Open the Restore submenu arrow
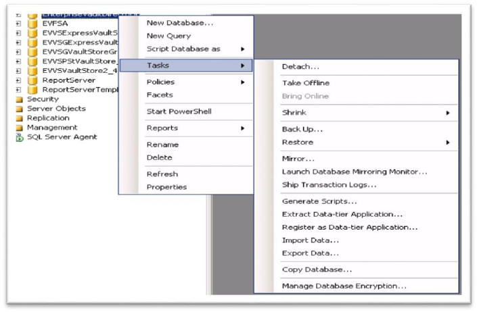Image resolution: width=477 pixels, height=312 pixels. [x=448, y=142]
